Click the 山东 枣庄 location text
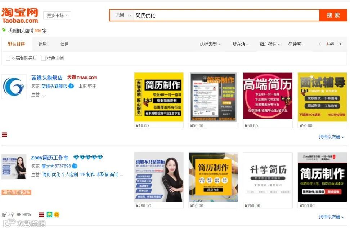 click(x=87, y=86)
